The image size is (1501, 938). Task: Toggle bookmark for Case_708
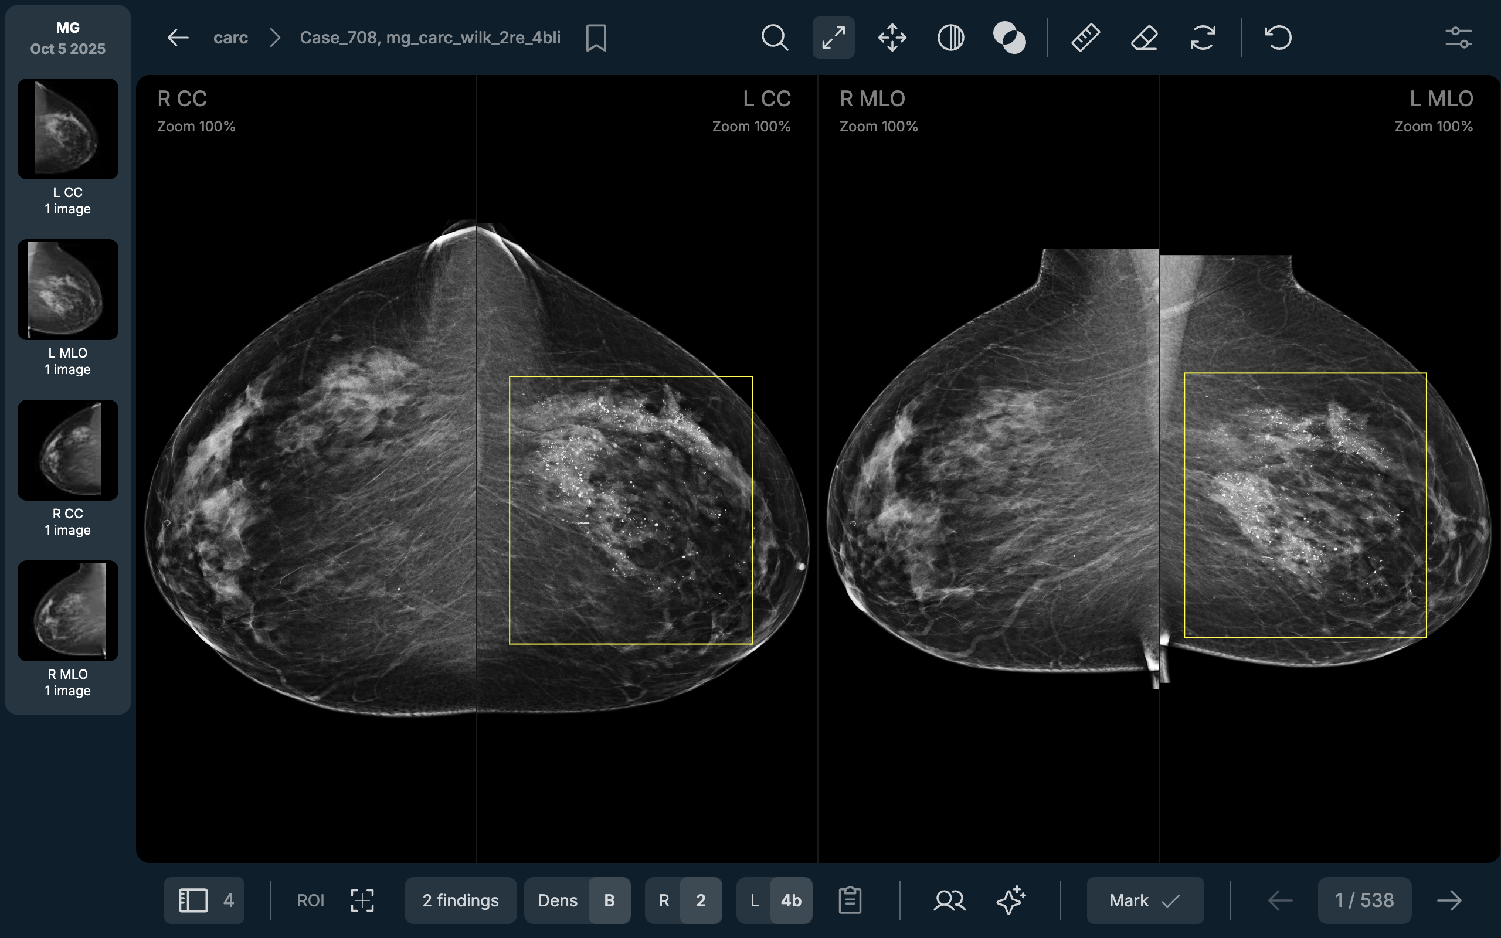[x=596, y=38]
